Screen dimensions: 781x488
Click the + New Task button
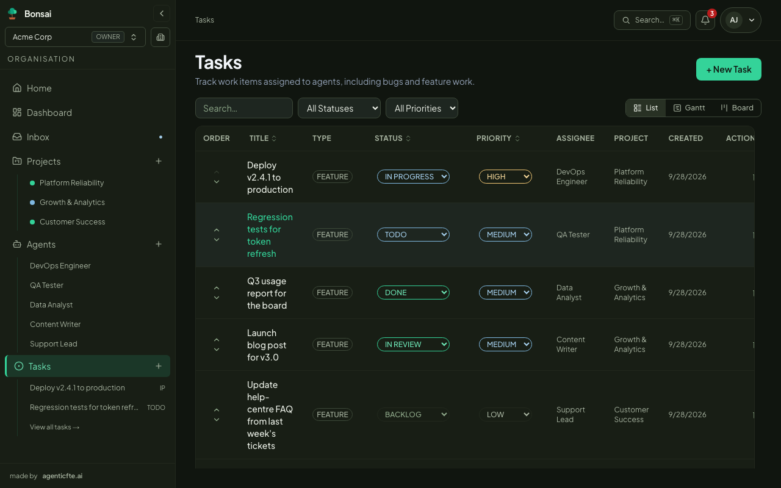729,70
